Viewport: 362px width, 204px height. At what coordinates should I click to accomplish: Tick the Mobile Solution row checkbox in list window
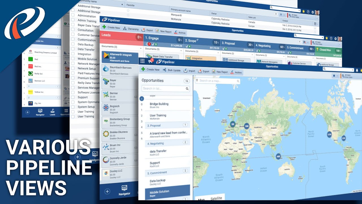click(x=73, y=58)
